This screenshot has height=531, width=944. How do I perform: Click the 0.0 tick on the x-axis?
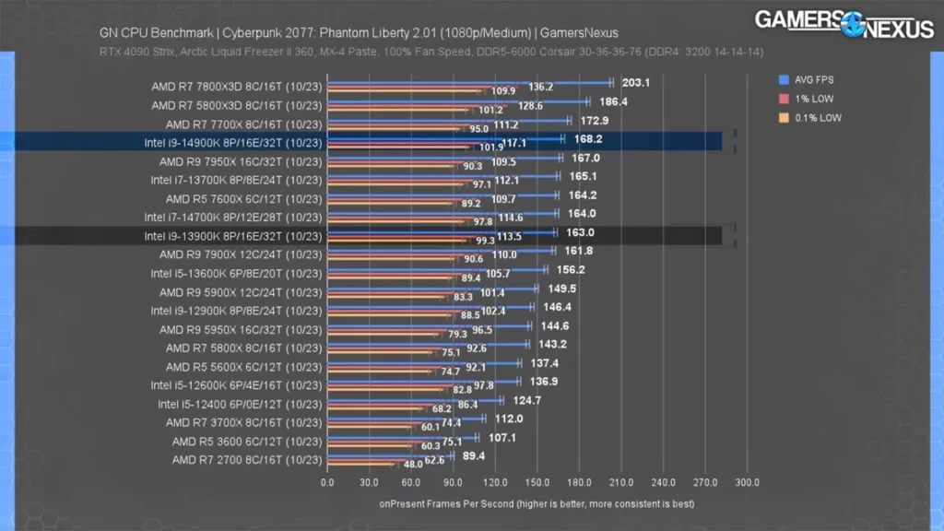[x=327, y=482]
